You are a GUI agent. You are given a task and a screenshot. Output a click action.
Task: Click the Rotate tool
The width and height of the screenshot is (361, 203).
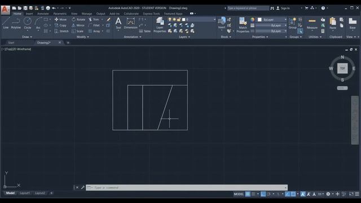[78, 20]
